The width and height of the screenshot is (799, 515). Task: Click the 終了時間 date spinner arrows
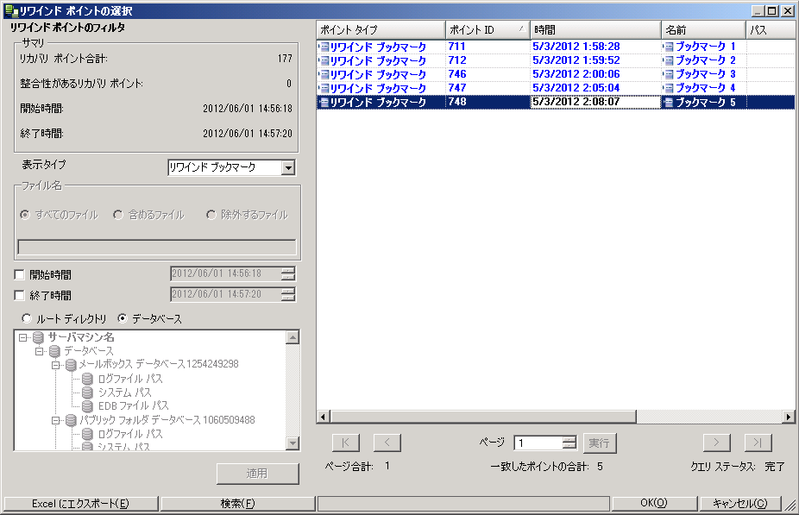tap(288, 294)
